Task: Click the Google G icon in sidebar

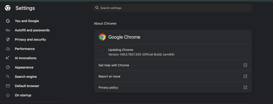Action: pos(8,21)
